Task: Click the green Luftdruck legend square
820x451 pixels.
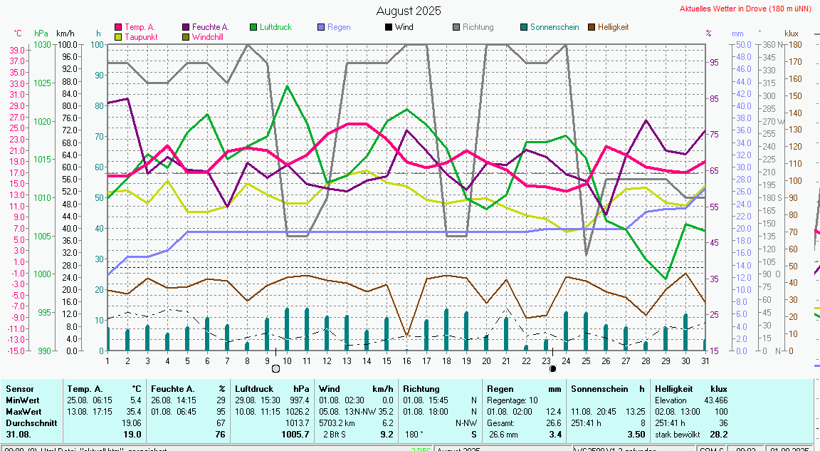Action: coord(253,27)
